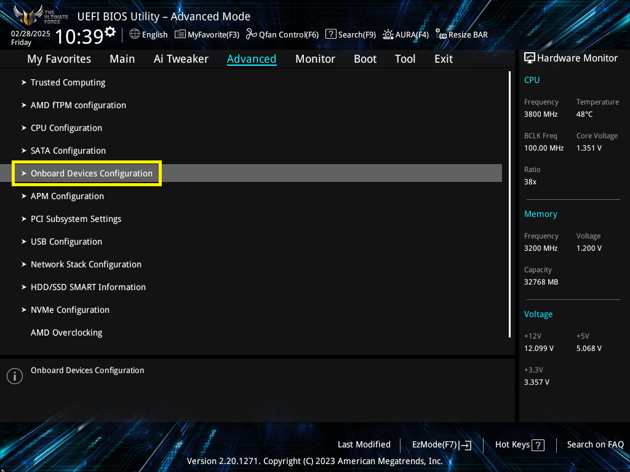630x472 pixels.
Task: Click the Hot Keys question mark icon
Action: tap(538, 445)
